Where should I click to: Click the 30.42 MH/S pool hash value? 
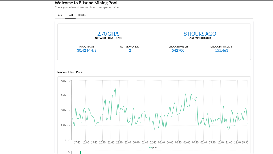(x=87, y=50)
